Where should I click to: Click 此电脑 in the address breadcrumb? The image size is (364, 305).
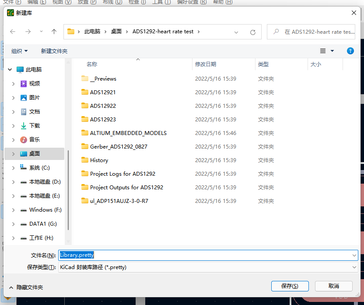click(92, 32)
